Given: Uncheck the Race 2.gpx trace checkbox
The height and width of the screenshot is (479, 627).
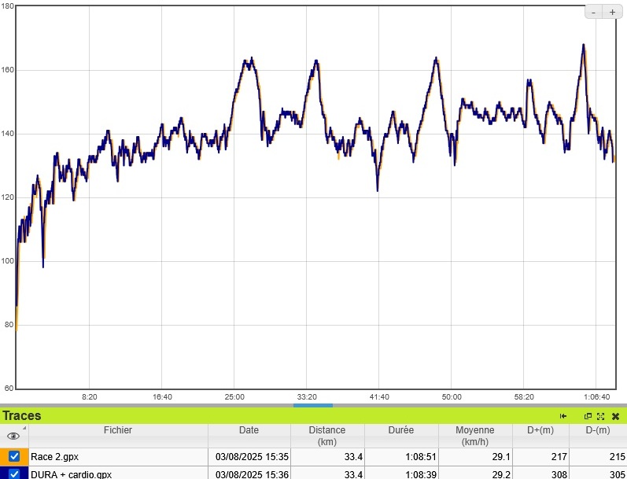Looking at the screenshot, I should point(14,456).
